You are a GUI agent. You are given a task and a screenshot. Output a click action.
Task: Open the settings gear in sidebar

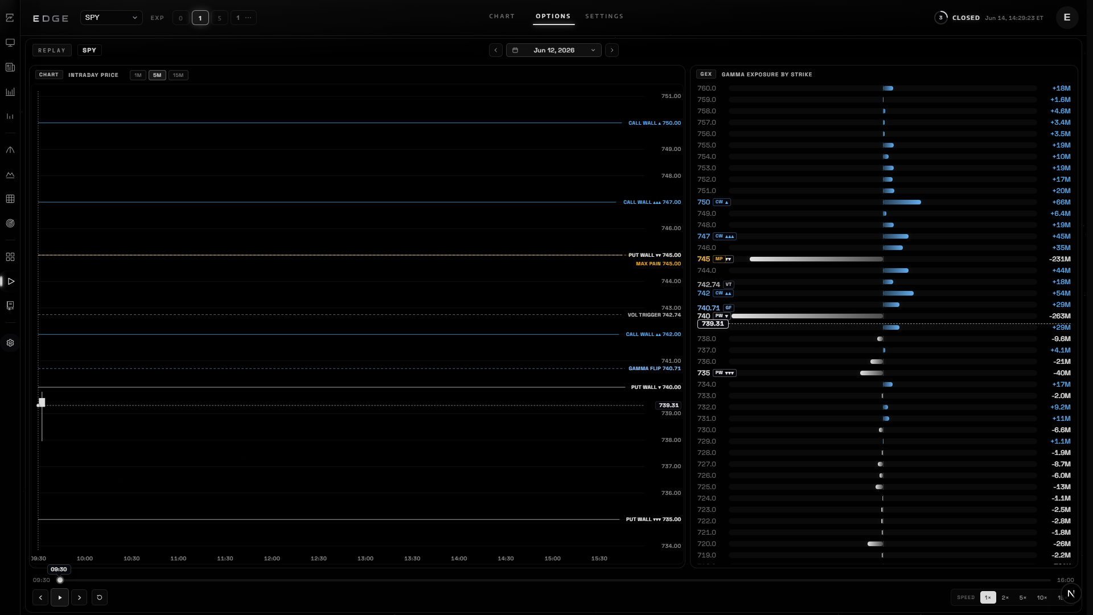10,343
